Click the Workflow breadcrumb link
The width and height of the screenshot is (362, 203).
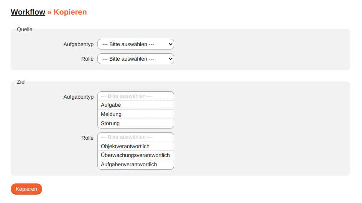(x=28, y=12)
